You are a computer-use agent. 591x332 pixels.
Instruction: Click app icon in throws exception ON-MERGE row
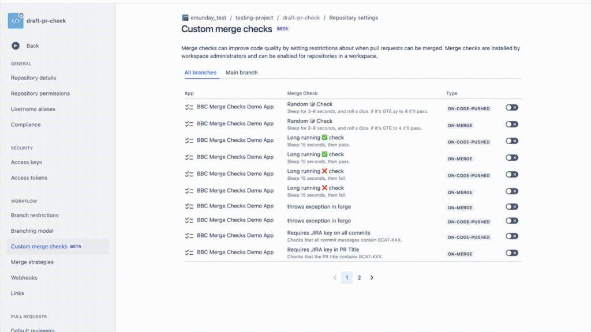pyautogui.click(x=189, y=206)
